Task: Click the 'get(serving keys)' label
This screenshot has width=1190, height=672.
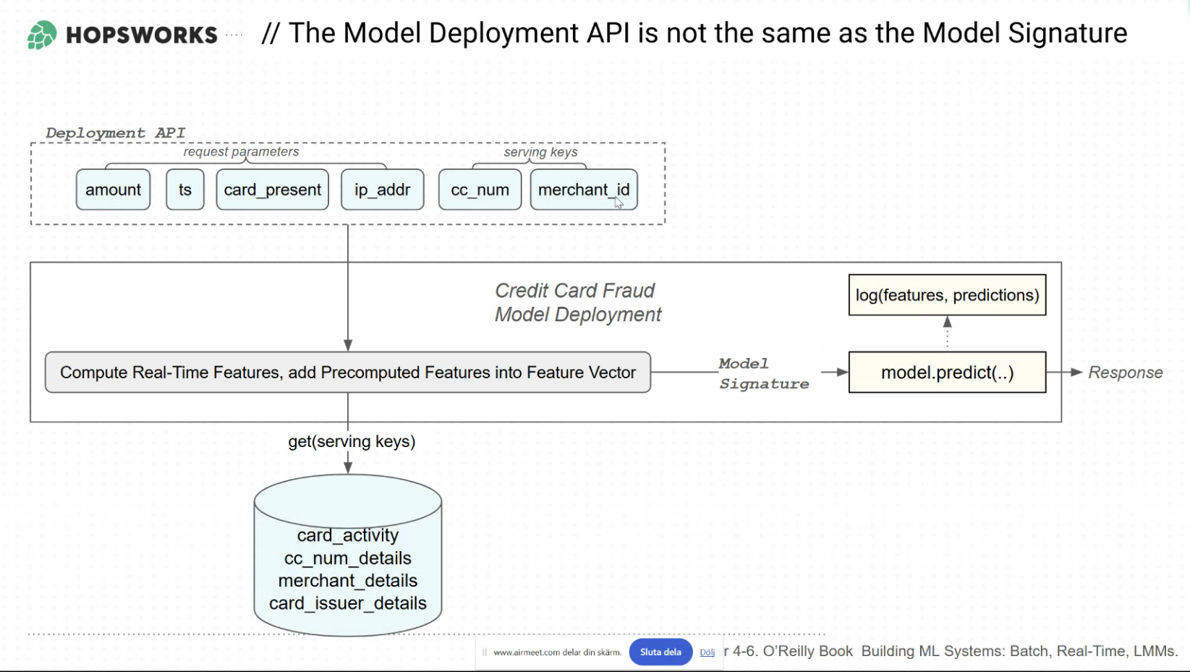Action: [x=352, y=441]
